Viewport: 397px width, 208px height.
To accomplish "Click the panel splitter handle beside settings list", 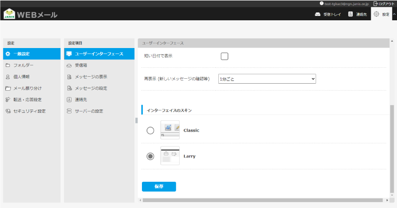I will tap(136, 120).
